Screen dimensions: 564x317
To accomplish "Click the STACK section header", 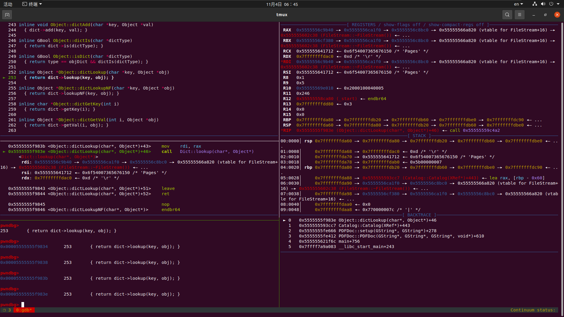I will [419, 136].
